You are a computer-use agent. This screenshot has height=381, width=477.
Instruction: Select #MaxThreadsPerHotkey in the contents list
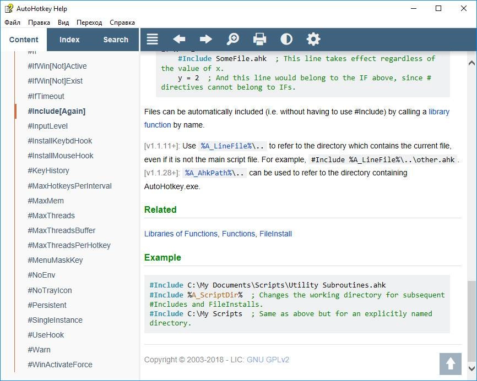pyautogui.click(x=69, y=245)
